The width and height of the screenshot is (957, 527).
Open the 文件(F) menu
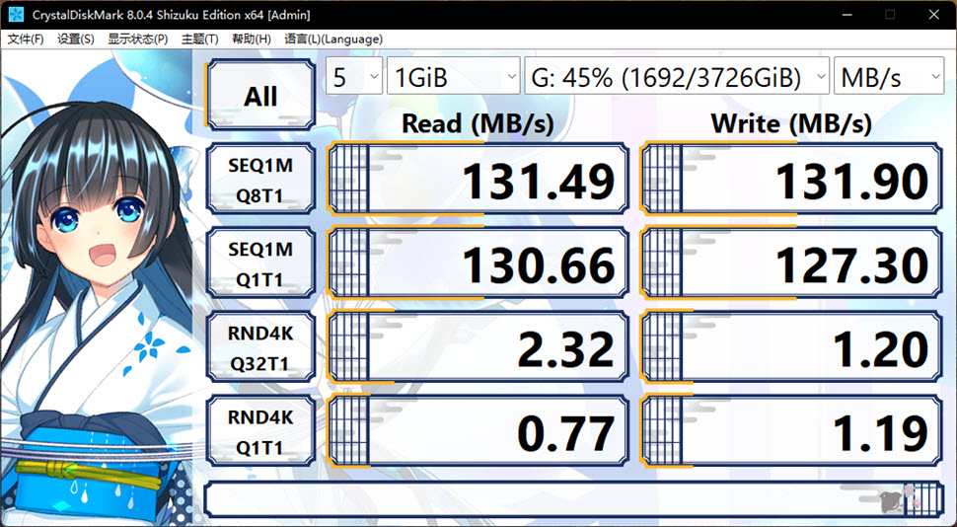coord(26,39)
